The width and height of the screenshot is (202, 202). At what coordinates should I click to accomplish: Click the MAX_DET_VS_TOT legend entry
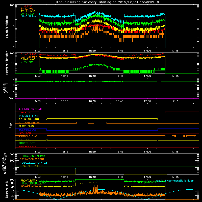[31, 186]
